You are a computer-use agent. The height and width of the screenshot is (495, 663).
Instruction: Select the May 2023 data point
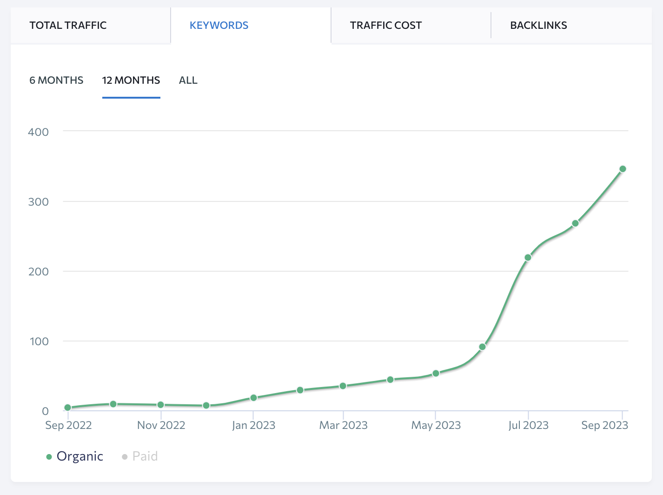pyautogui.click(x=436, y=373)
